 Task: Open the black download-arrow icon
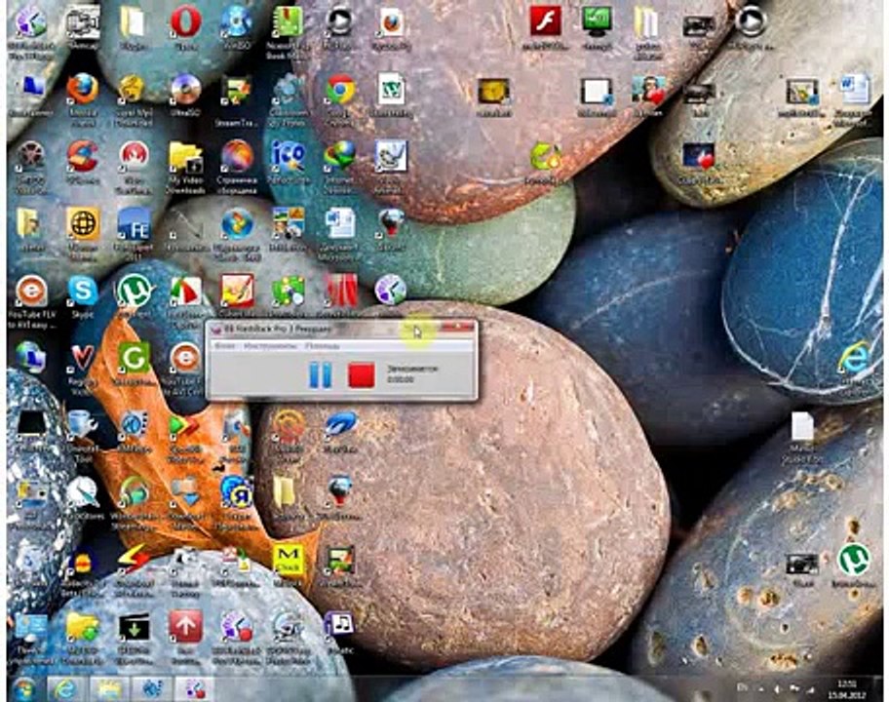pos(134,627)
